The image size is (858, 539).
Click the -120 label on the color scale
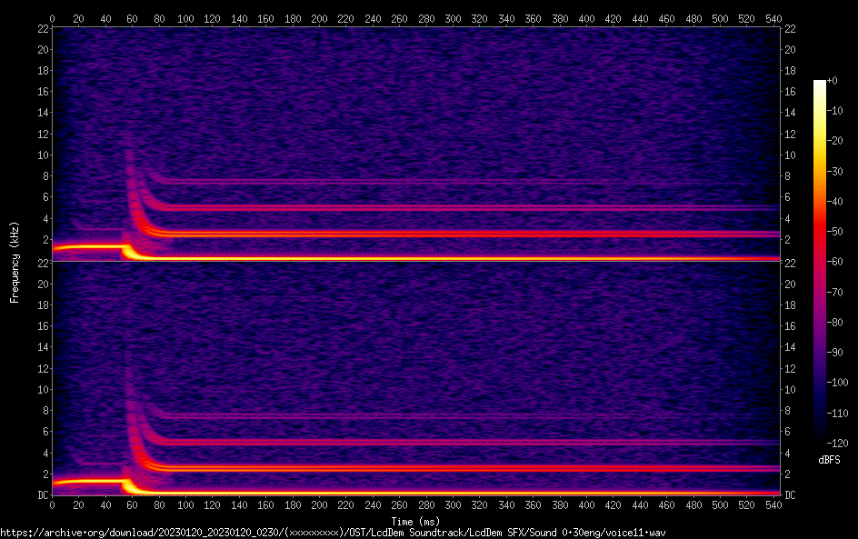coord(838,443)
